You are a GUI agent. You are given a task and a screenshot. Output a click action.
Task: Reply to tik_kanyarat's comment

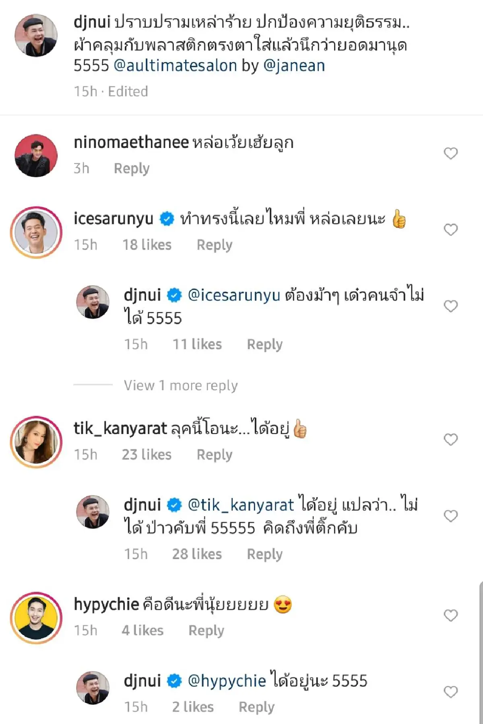[x=215, y=455]
